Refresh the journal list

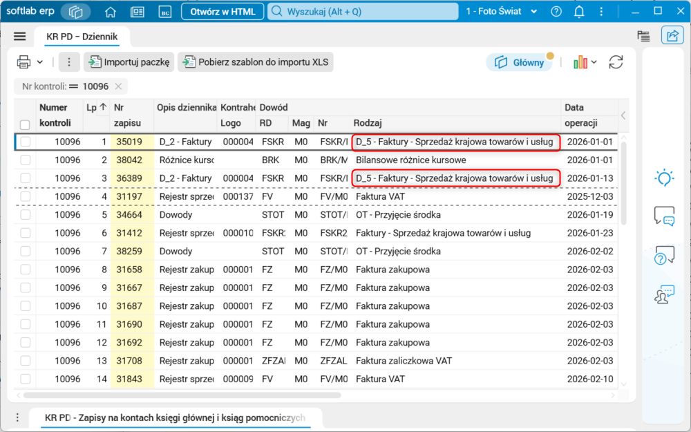pyautogui.click(x=616, y=62)
